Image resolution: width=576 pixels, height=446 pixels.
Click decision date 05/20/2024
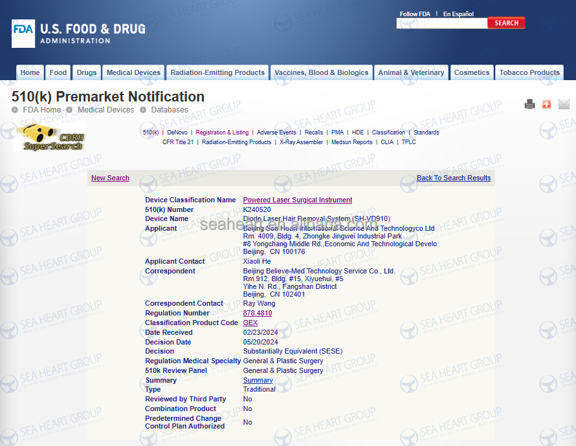pyautogui.click(x=260, y=342)
